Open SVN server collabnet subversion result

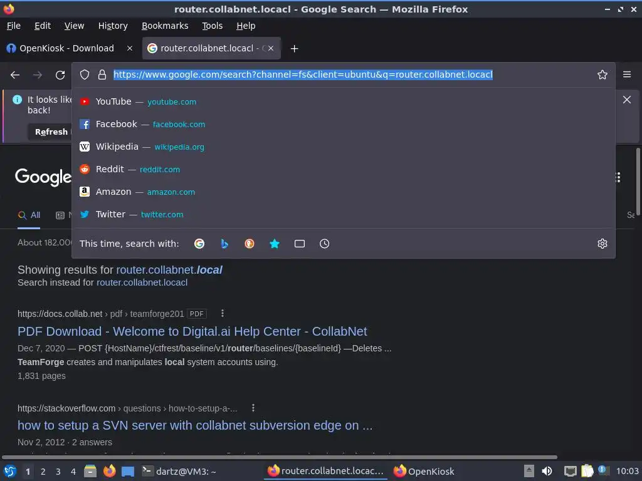tap(195, 425)
